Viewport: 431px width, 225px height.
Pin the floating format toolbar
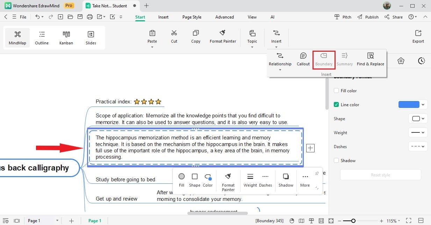(317, 173)
